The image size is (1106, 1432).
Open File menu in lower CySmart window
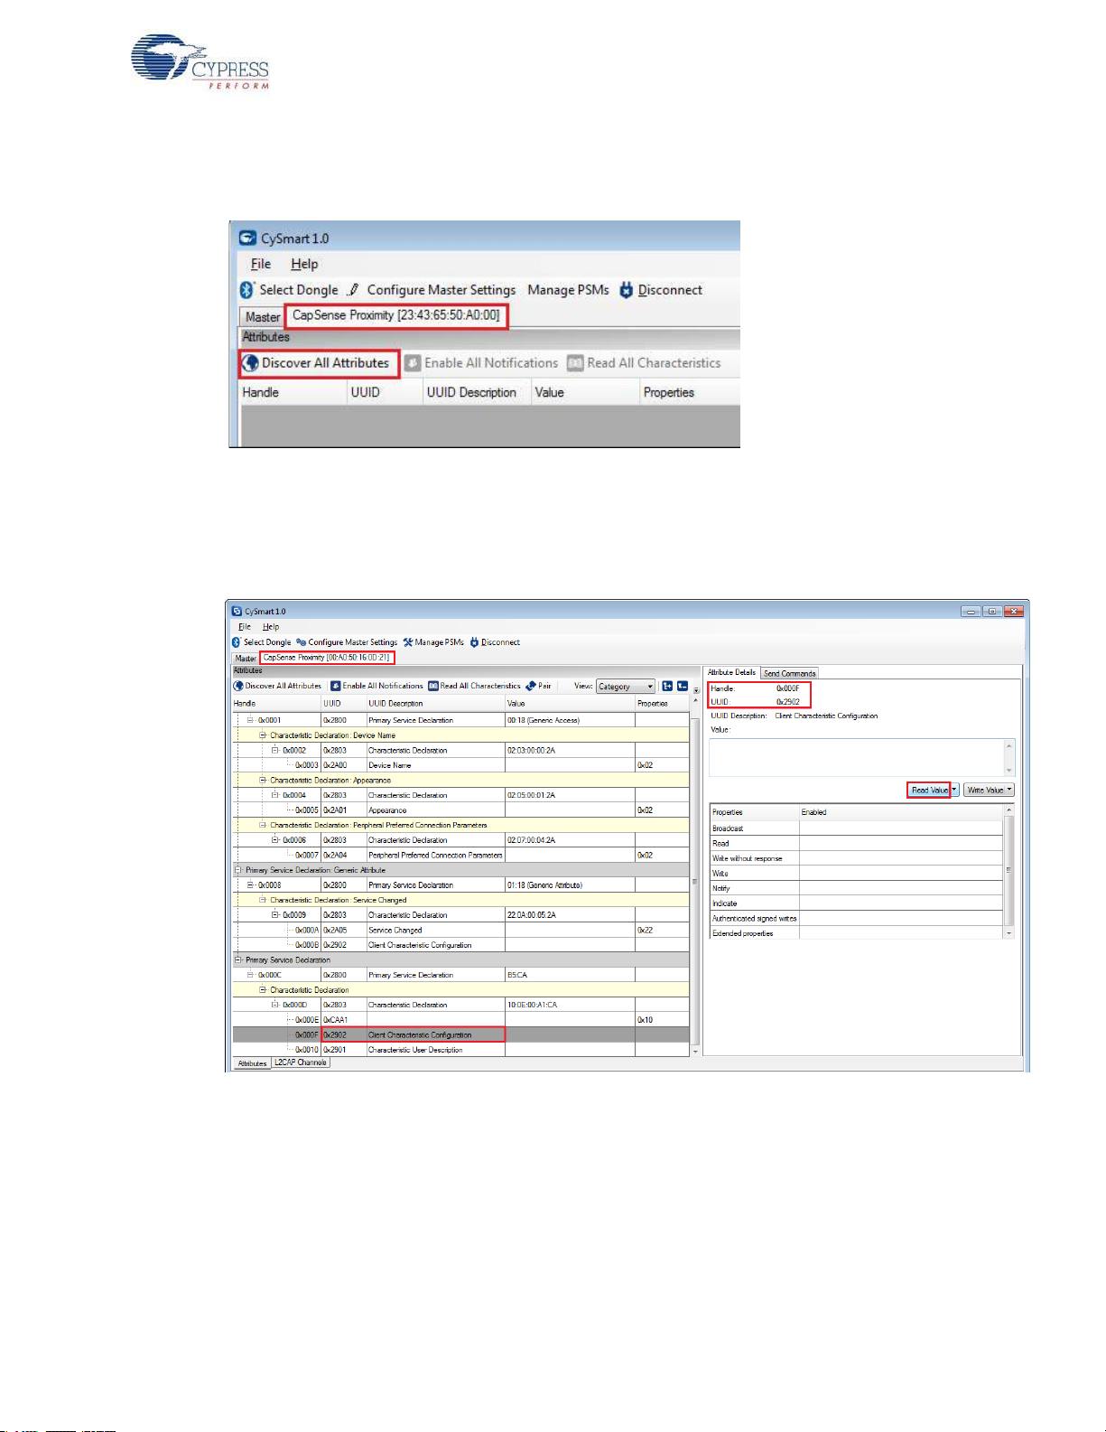[x=245, y=626]
